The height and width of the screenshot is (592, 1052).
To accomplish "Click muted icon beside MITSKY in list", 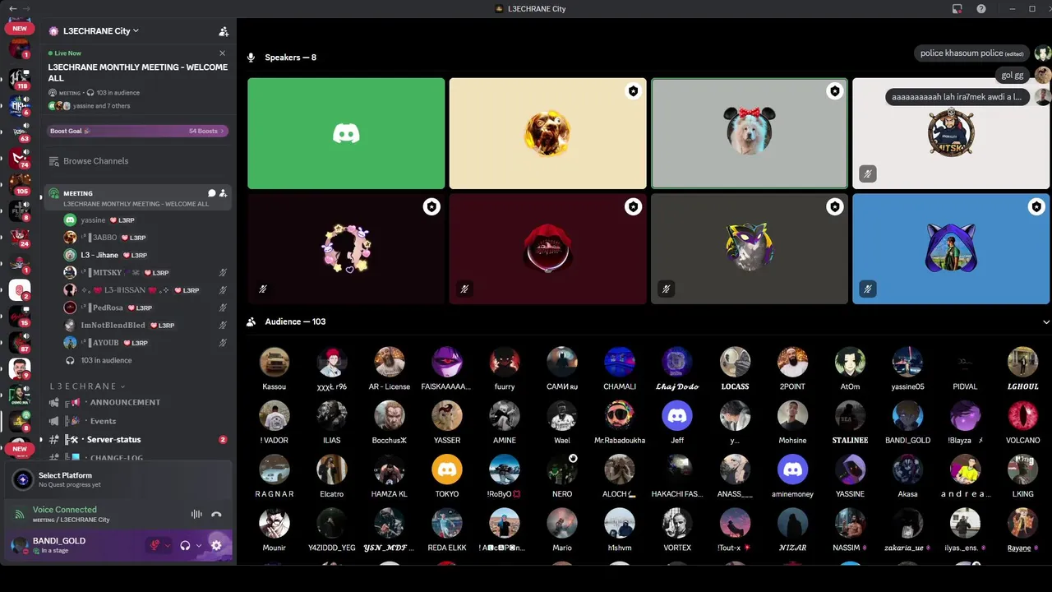I will pos(223,273).
